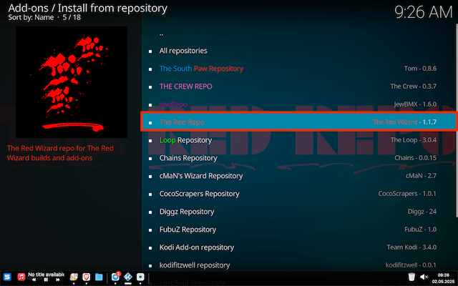This screenshot has height=286, width=458.
Task: Click the "CocoScrapers - 1.0.1" text
Action: click(407, 194)
